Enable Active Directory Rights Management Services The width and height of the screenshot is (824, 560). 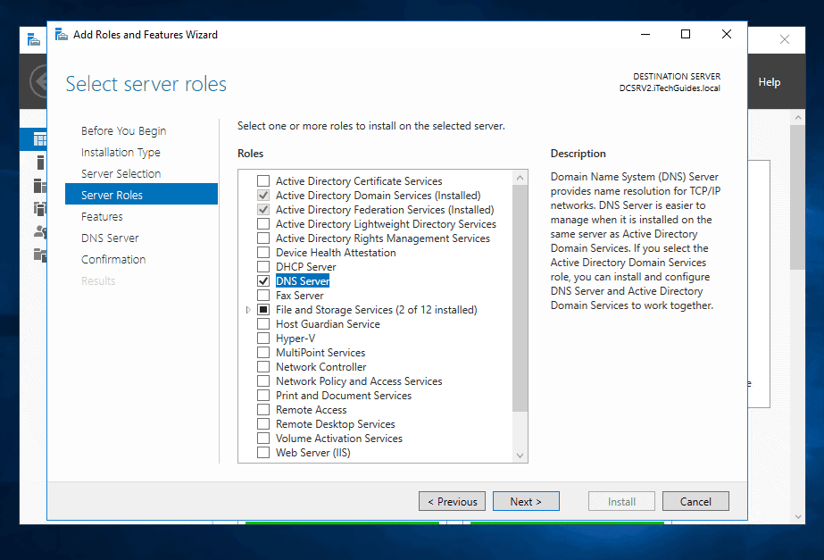(263, 238)
